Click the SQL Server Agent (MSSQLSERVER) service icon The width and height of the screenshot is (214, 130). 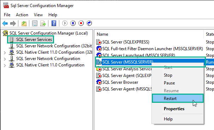point(99,89)
